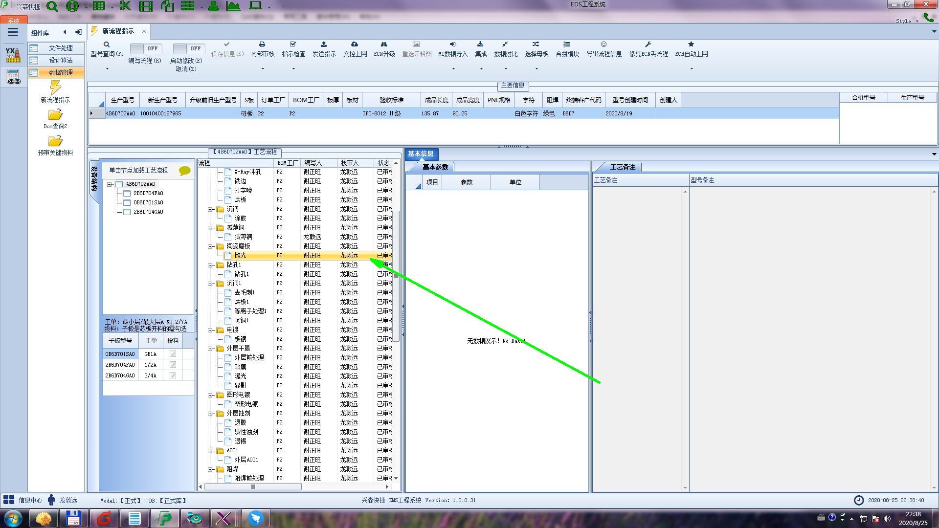Image resolution: width=939 pixels, height=528 pixels.
Task: Switch to the 工艺备注 tab
Action: click(x=622, y=167)
